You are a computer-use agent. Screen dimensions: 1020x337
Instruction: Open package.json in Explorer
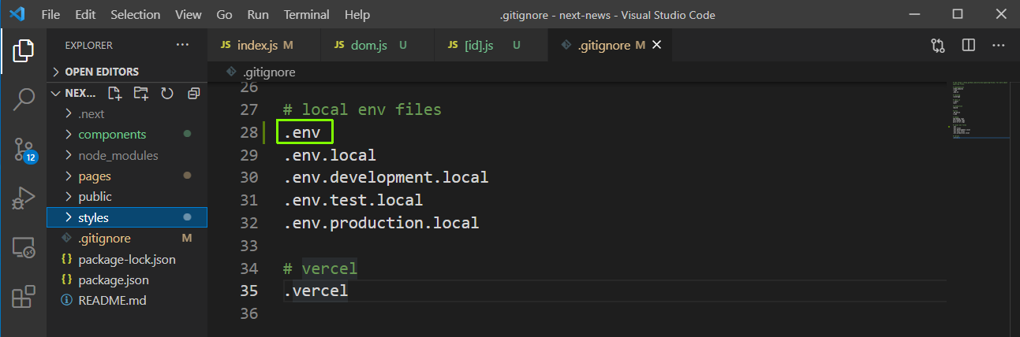tap(128, 280)
